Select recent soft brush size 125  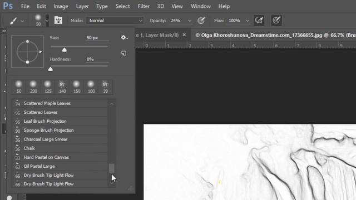pos(48,87)
